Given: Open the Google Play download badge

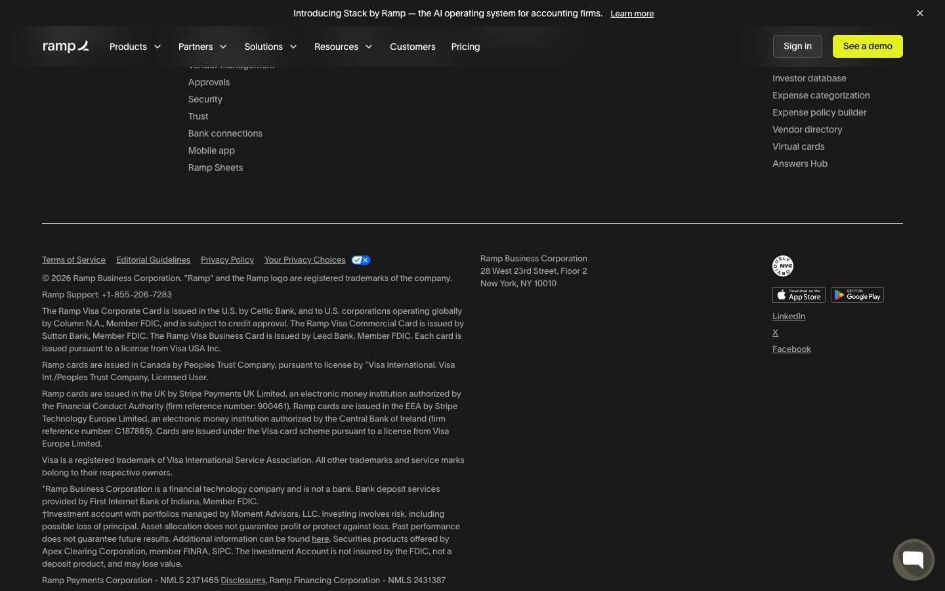Looking at the screenshot, I should (x=857, y=295).
